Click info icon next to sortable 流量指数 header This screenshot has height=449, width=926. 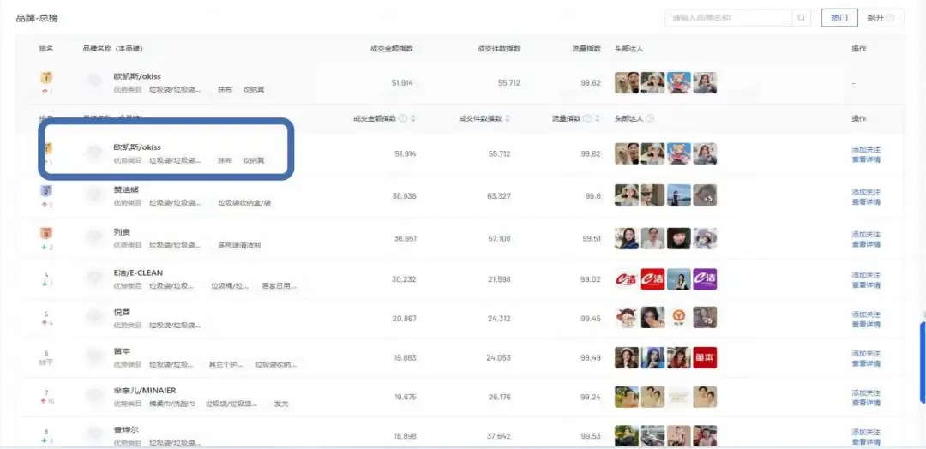tap(587, 118)
